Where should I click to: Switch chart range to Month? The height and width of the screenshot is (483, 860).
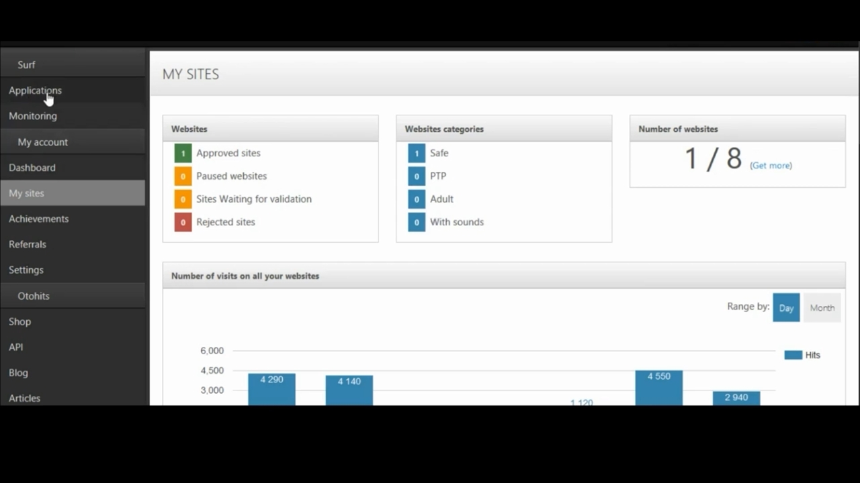[822, 308]
